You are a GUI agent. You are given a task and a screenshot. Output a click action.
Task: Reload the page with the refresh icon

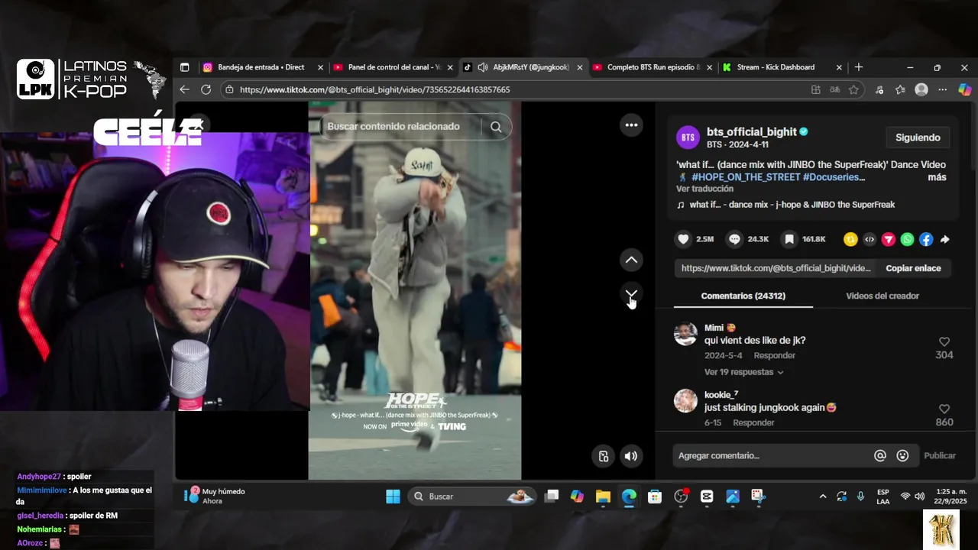(x=206, y=89)
